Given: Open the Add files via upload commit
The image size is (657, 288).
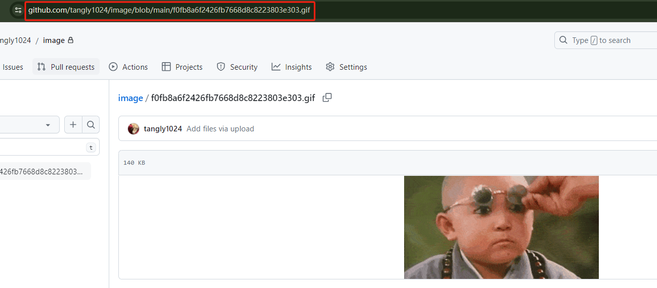Looking at the screenshot, I should click(x=221, y=129).
